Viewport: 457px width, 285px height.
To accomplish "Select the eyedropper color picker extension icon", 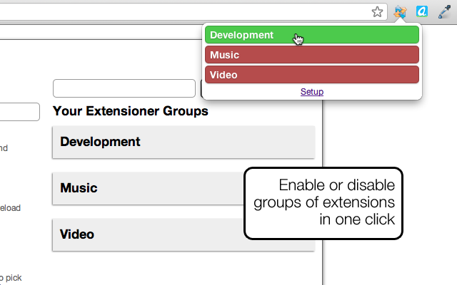I will pos(444,11).
